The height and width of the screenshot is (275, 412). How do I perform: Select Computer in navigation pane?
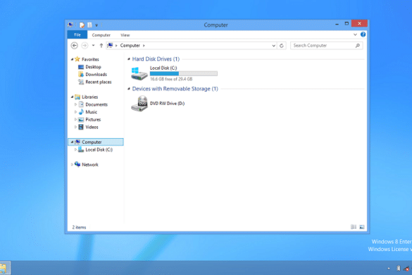(x=96, y=142)
